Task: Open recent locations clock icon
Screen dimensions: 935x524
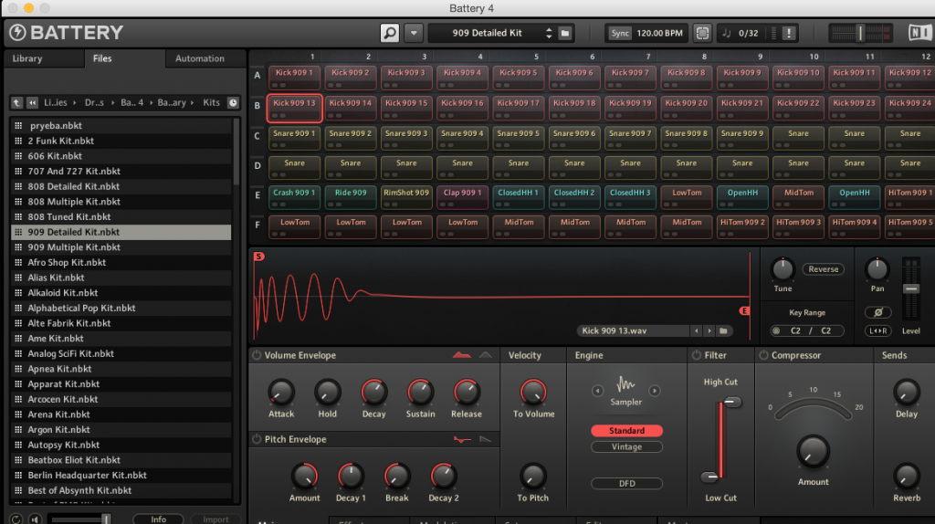Action: tap(233, 102)
